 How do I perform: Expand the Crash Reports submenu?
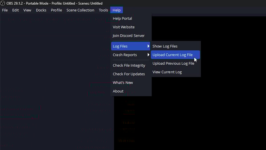pos(131,55)
